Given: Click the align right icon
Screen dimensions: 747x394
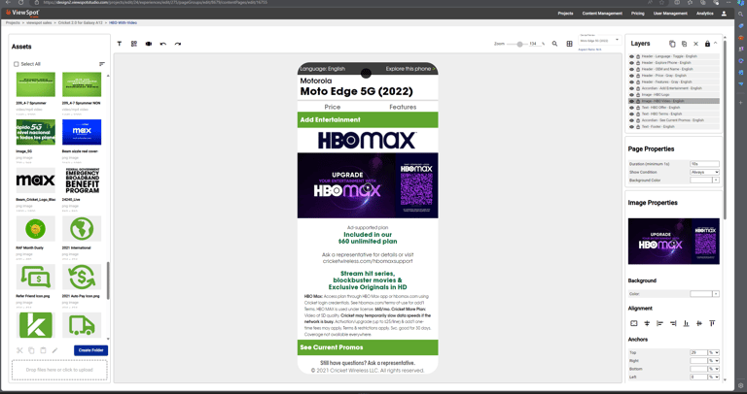Looking at the screenshot, I should tap(673, 323).
